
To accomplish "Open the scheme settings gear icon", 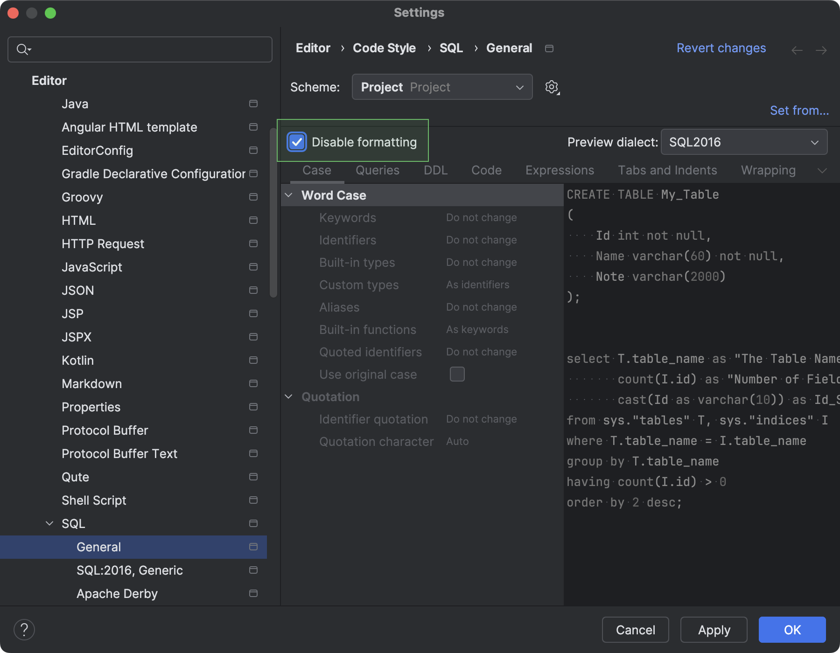I will (x=551, y=87).
